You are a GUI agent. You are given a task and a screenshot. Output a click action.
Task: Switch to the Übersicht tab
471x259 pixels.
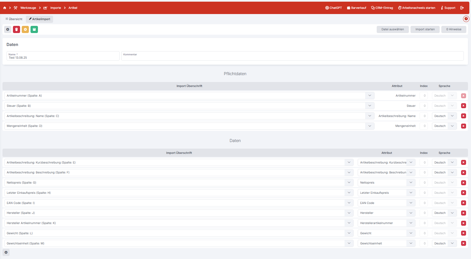coord(14,19)
